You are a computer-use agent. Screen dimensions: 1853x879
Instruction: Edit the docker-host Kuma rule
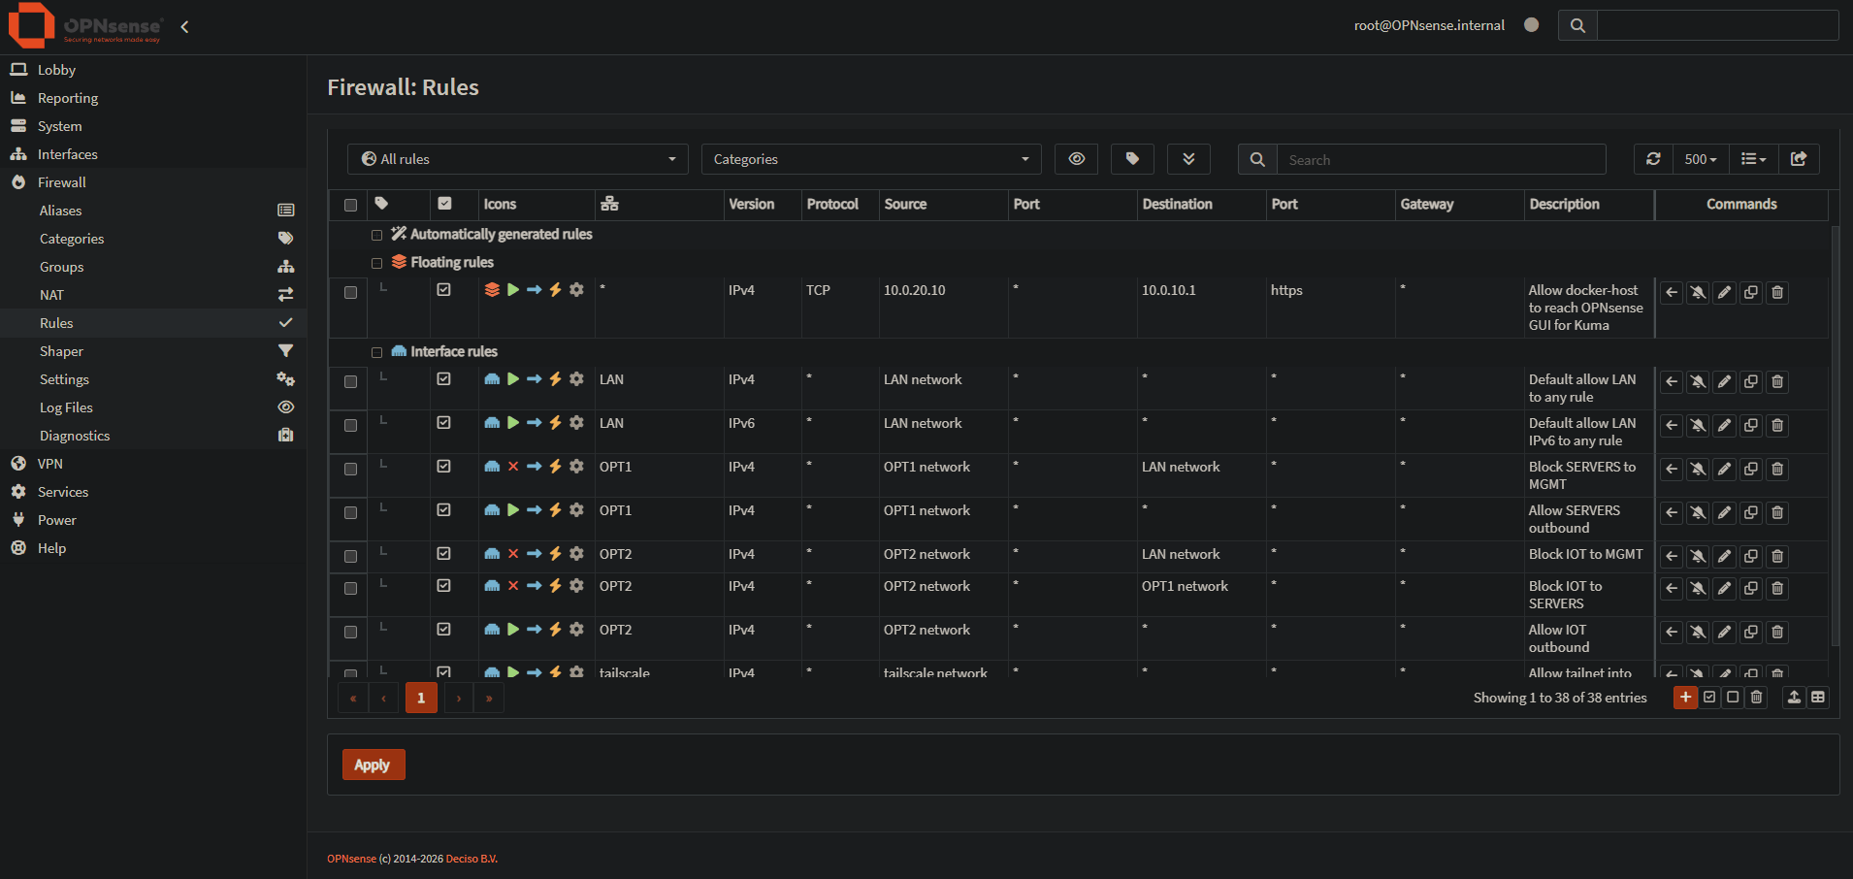(1724, 293)
